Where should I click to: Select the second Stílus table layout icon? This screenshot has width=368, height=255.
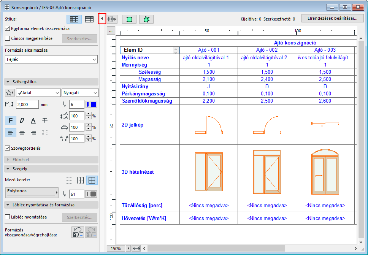(x=89, y=19)
